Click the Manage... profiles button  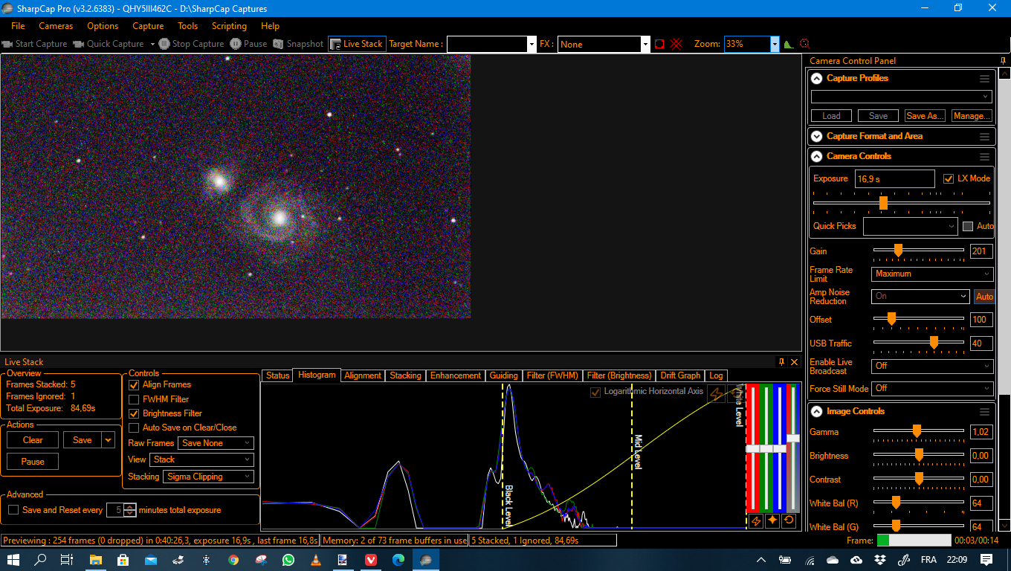tap(972, 116)
